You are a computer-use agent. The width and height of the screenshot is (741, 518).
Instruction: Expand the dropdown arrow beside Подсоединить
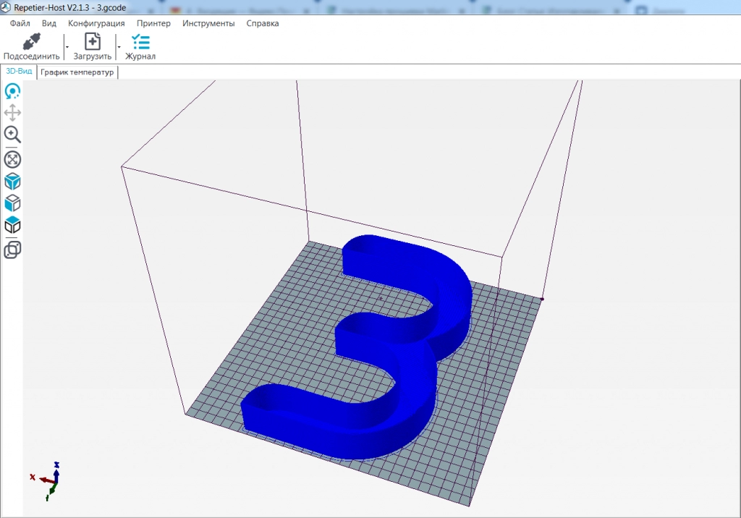67,47
